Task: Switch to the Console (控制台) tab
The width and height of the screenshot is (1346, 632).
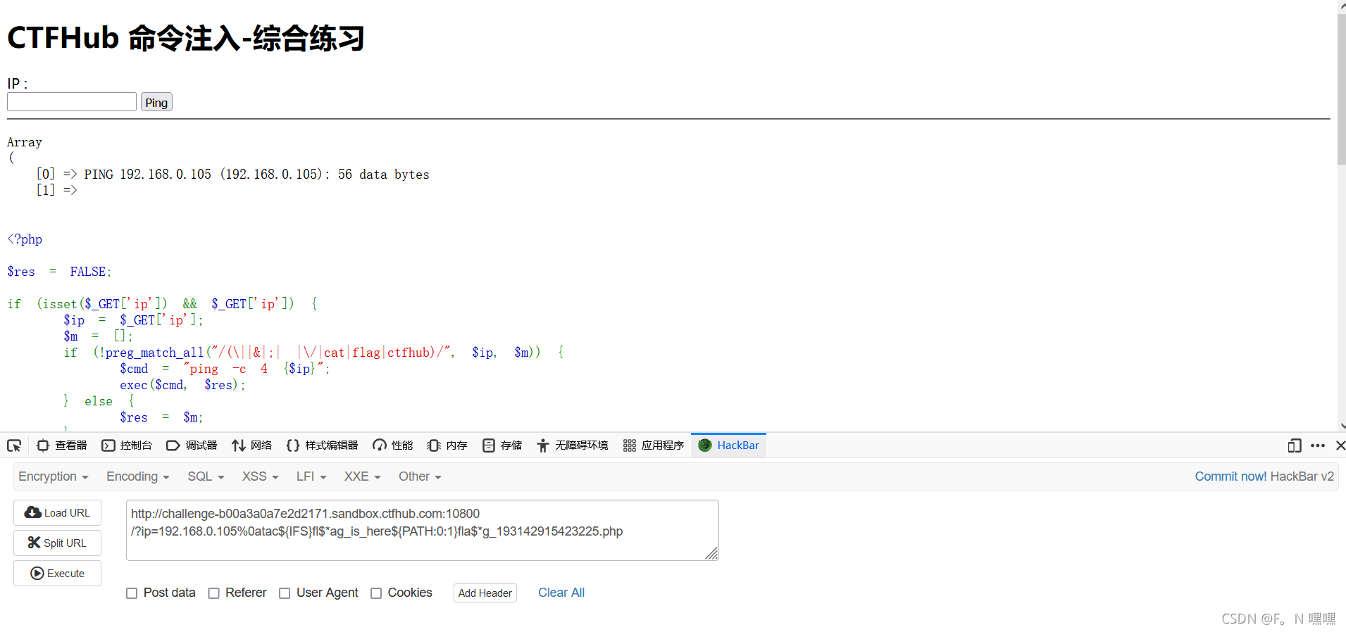Action: pos(127,445)
